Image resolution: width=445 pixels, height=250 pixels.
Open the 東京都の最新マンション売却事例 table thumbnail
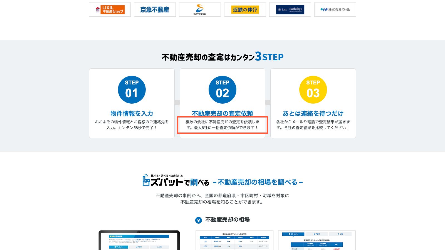pyautogui.click(x=234, y=240)
